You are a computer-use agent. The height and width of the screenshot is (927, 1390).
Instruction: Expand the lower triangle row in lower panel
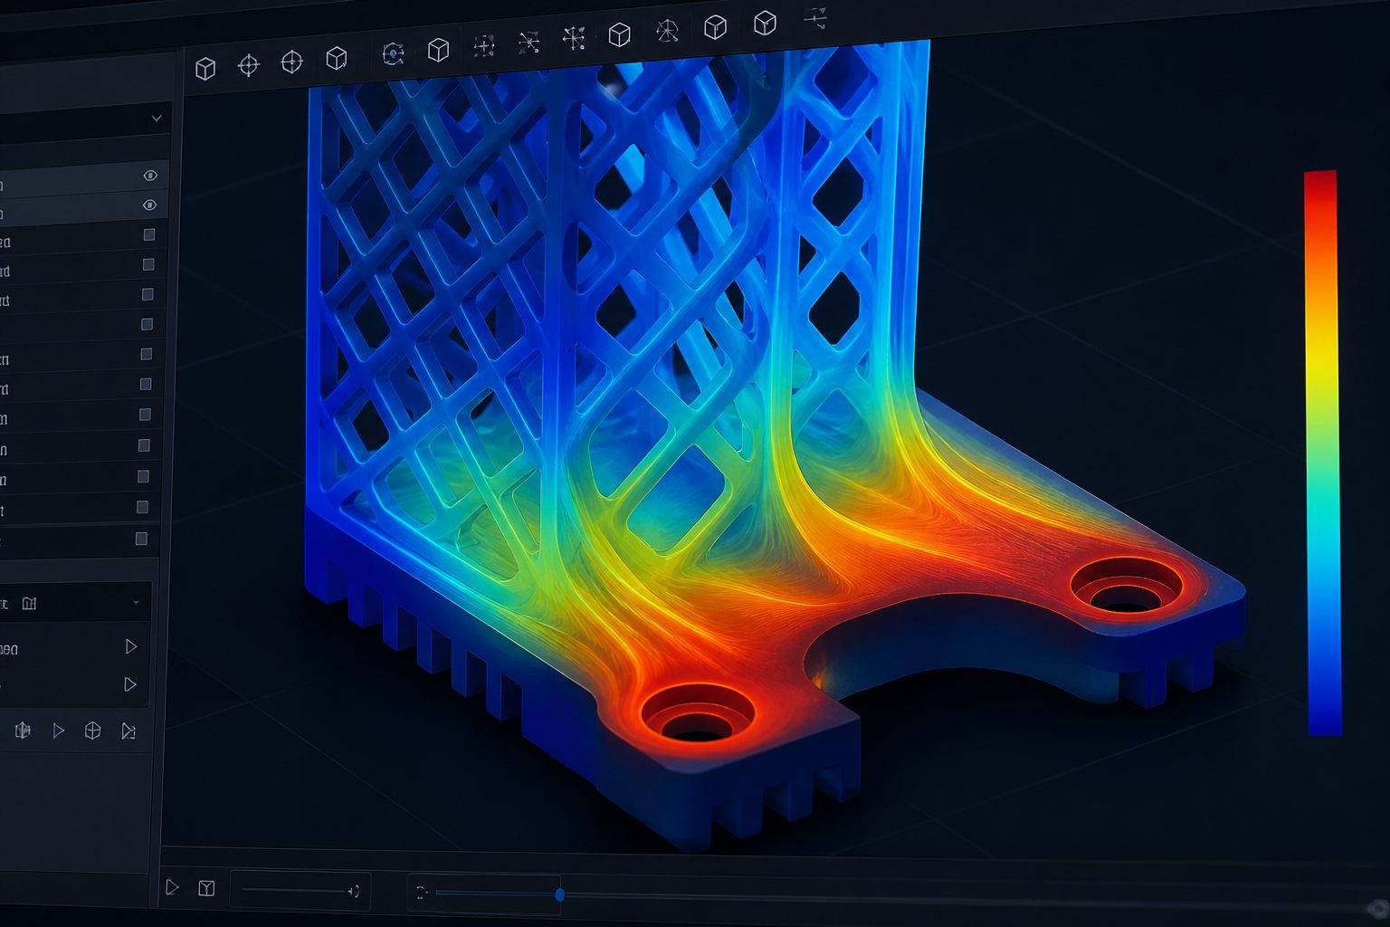pyautogui.click(x=130, y=684)
